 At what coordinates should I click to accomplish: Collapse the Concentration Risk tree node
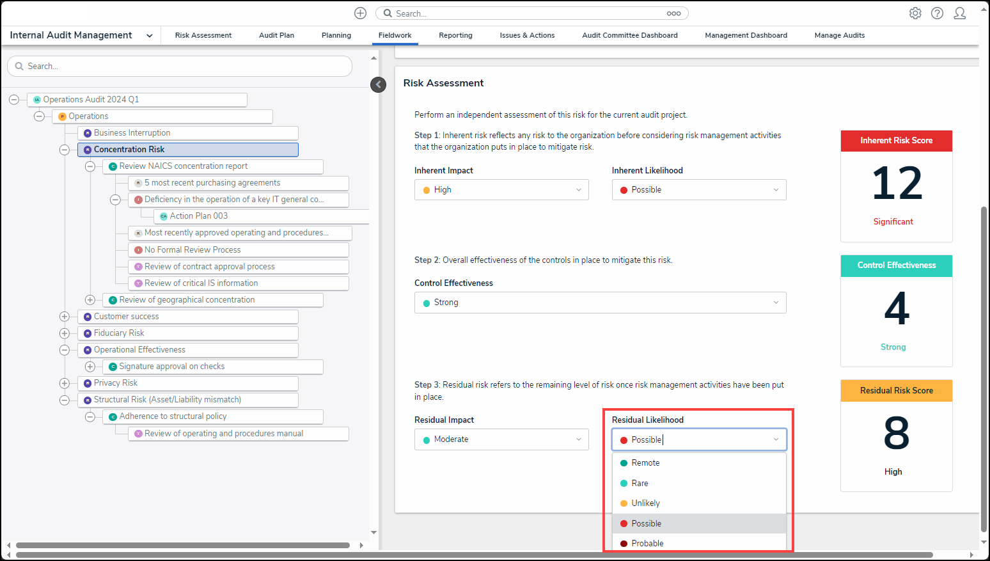pyautogui.click(x=65, y=150)
